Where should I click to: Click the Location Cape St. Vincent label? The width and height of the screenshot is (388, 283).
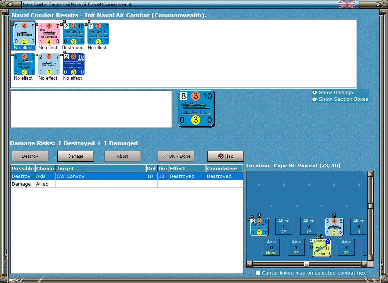[x=293, y=166]
